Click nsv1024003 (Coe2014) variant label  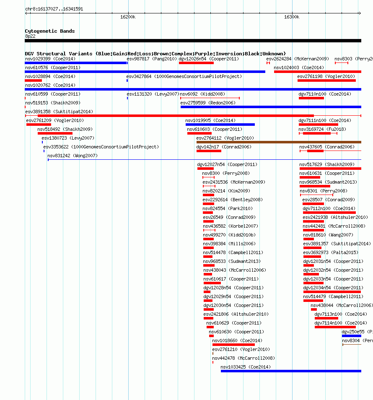[x=299, y=68]
